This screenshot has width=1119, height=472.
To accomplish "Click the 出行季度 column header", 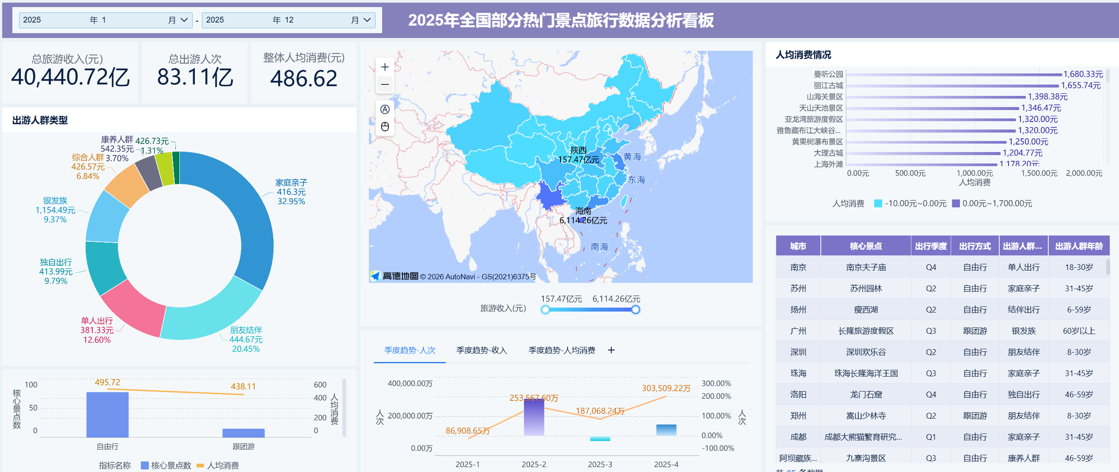I will point(931,246).
